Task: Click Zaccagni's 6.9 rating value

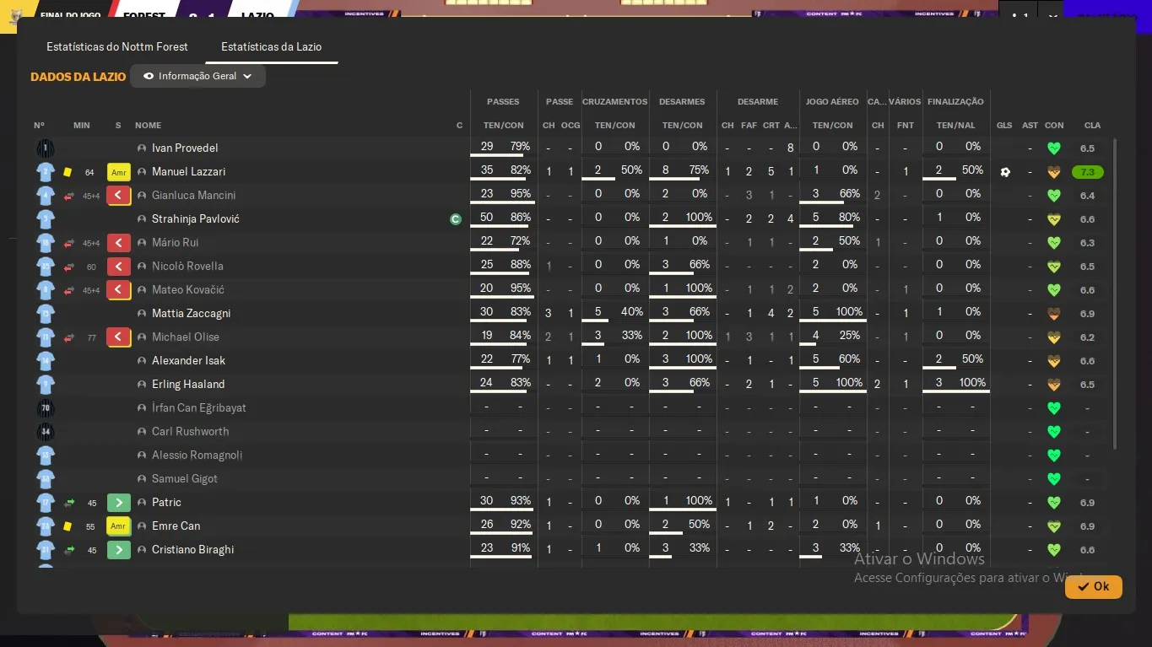Action: (1087, 314)
